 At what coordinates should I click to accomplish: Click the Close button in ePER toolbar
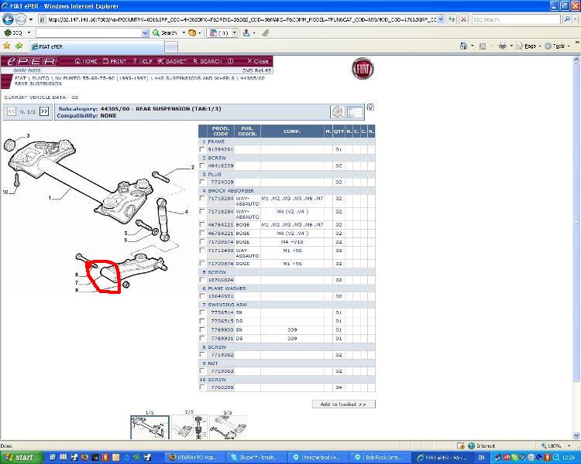(257, 61)
